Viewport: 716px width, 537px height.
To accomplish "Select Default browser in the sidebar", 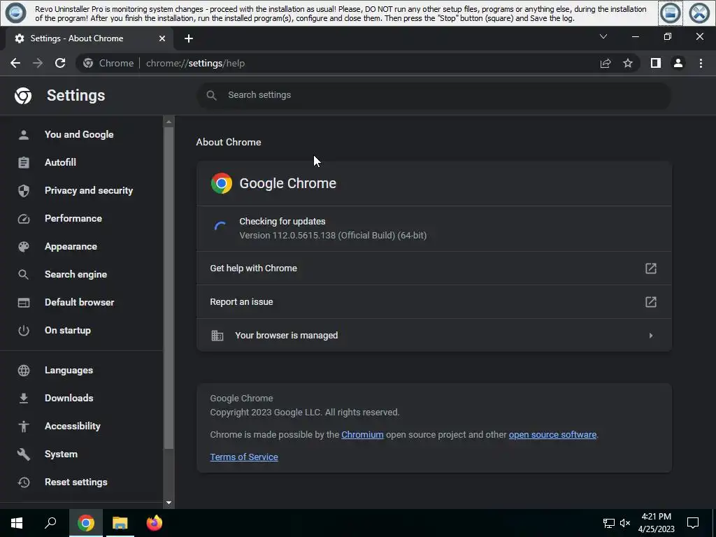I will point(81,302).
